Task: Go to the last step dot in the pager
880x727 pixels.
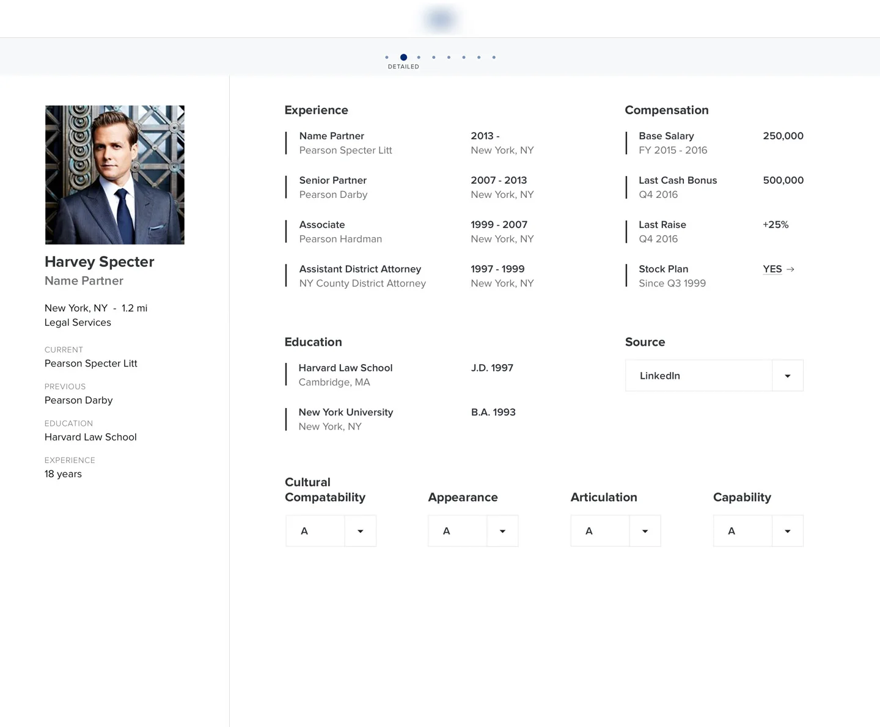Action: [x=494, y=57]
